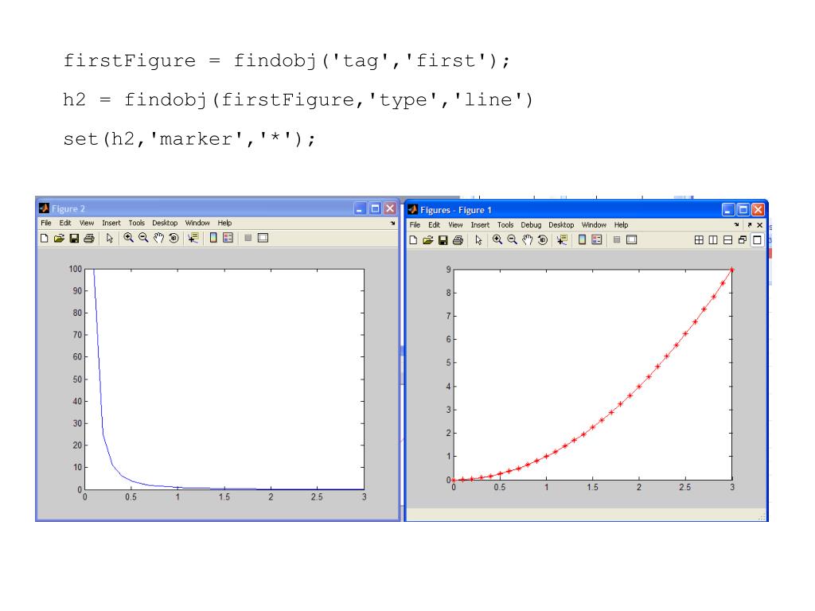Insert Colorbar icon in Figure 1
This screenshot has width=815, height=611.
click(582, 240)
